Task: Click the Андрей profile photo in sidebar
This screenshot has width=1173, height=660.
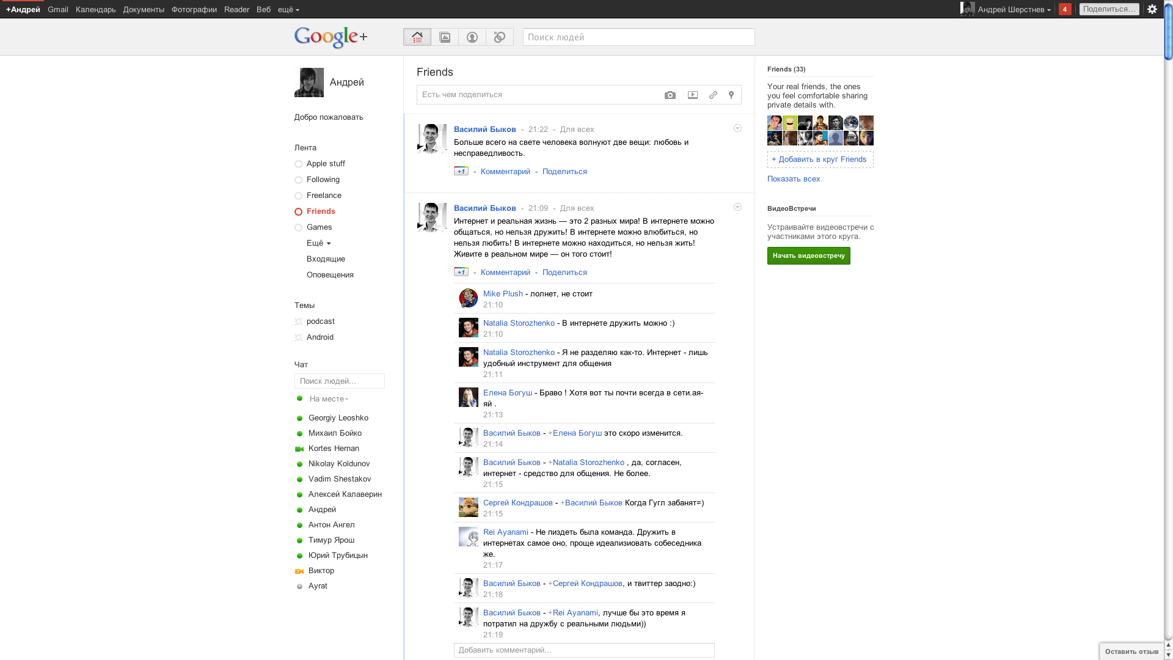Action: 309,82
